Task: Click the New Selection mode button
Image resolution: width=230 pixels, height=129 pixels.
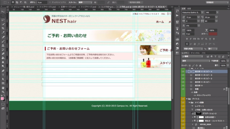Action: pyautogui.click(x=13, y=2)
